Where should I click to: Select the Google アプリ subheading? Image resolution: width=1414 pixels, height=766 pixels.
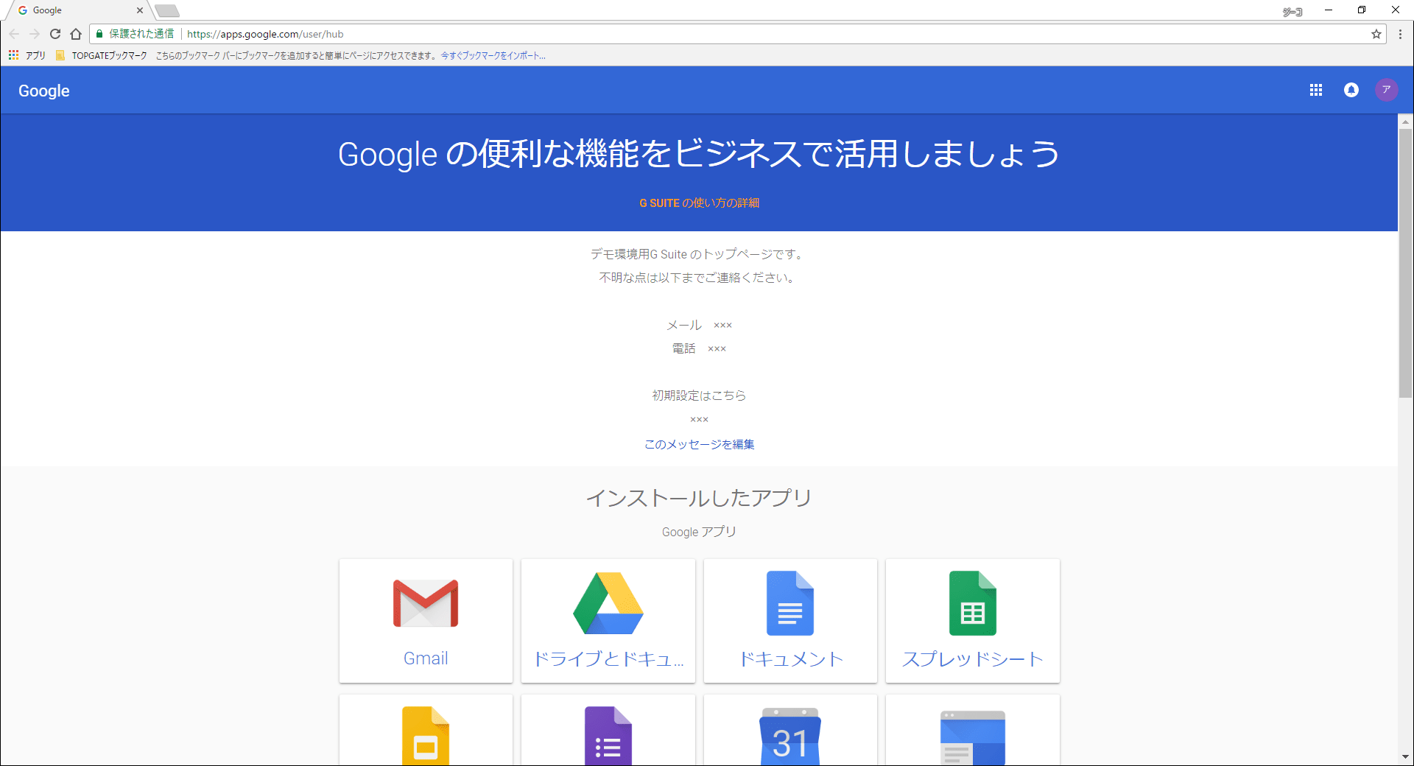click(699, 532)
